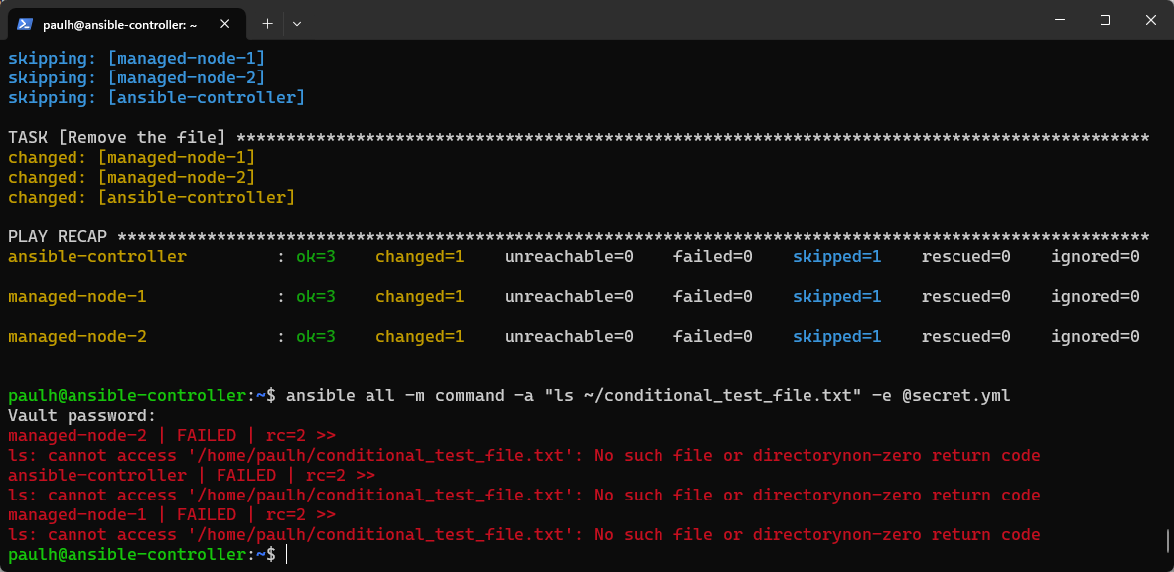The width and height of the screenshot is (1174, 572).
Task: Click the TASK Remove the file header
Action: click(x=114, y=137)
